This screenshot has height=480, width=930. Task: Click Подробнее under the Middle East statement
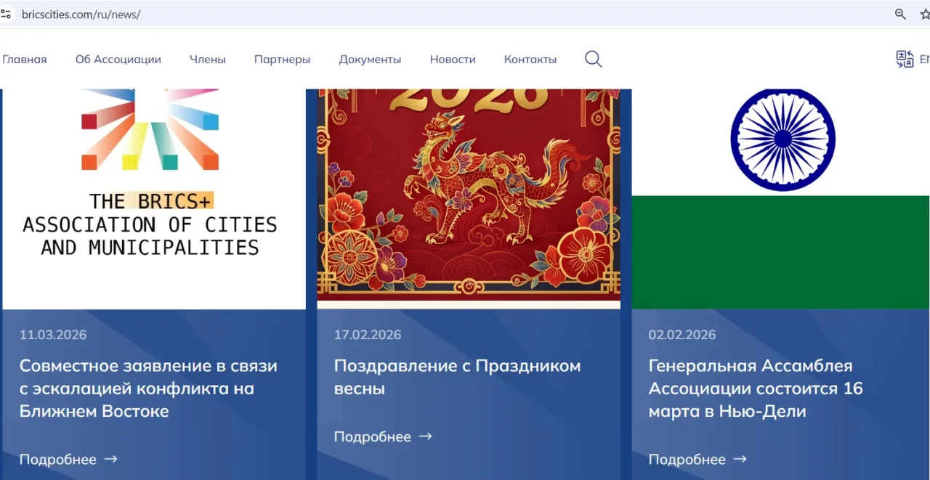[x=58, y=459]
